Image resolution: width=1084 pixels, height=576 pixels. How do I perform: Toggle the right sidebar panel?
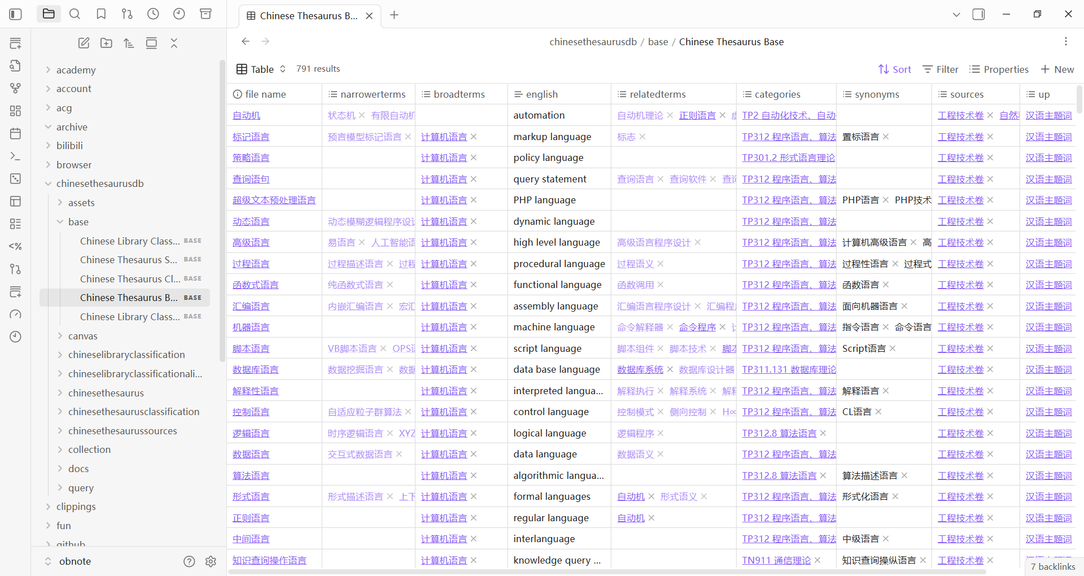[x=978, y=14]
